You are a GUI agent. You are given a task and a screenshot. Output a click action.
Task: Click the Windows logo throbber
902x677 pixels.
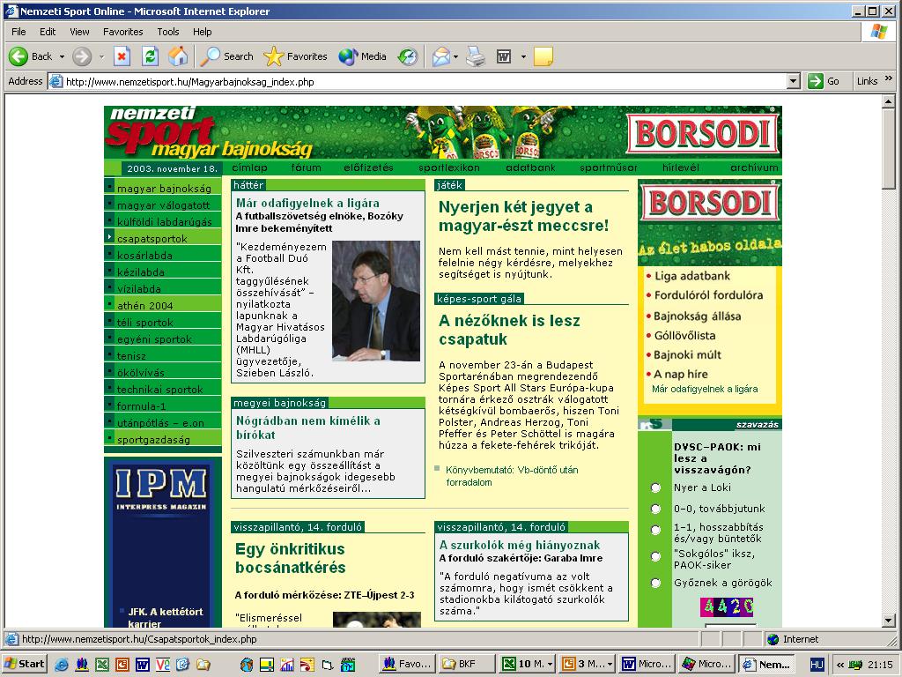tap(878, 31)
